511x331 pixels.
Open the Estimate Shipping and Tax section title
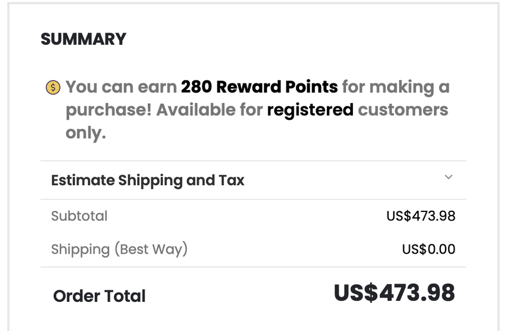pos(147,180)
